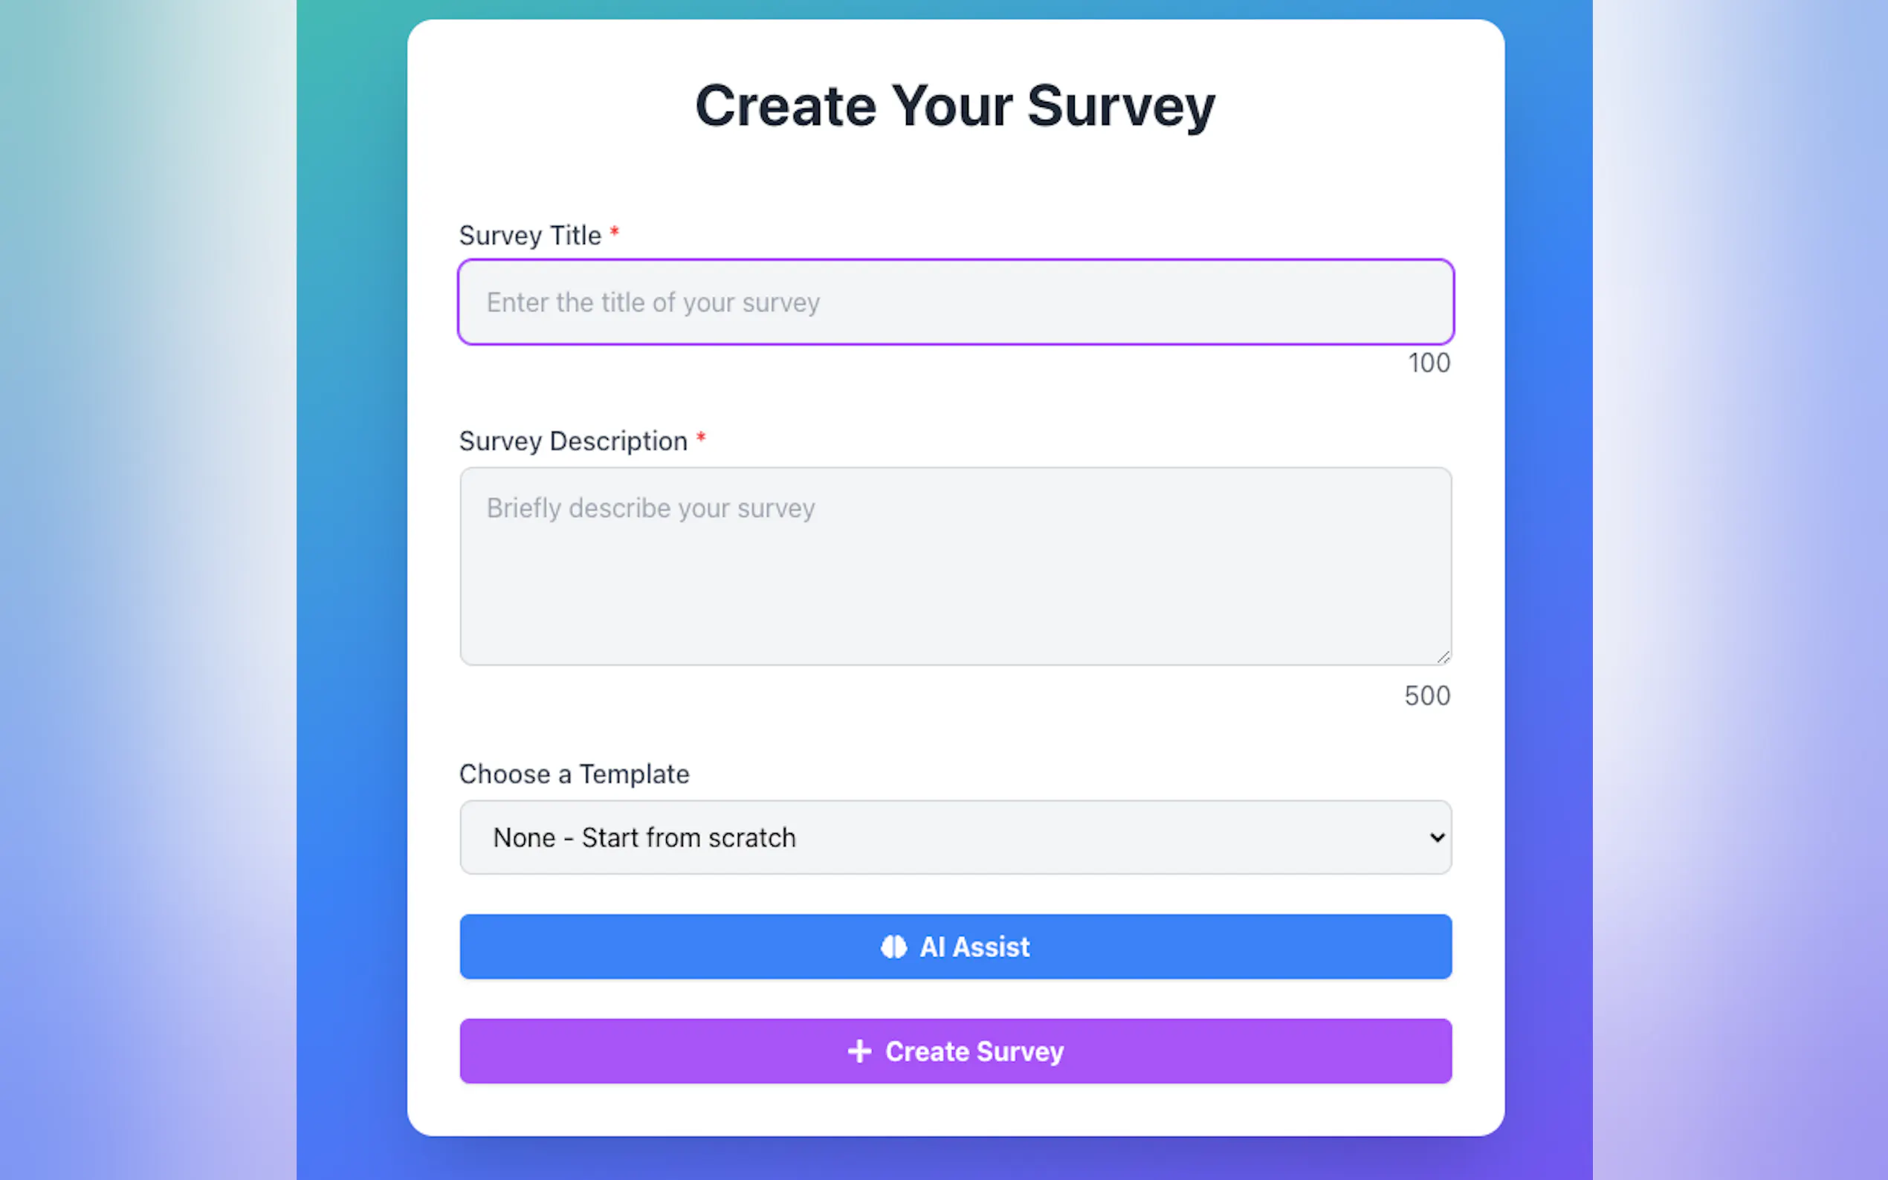
Task: Click the brain icon on AI Assist
Action: coord(893,947)
